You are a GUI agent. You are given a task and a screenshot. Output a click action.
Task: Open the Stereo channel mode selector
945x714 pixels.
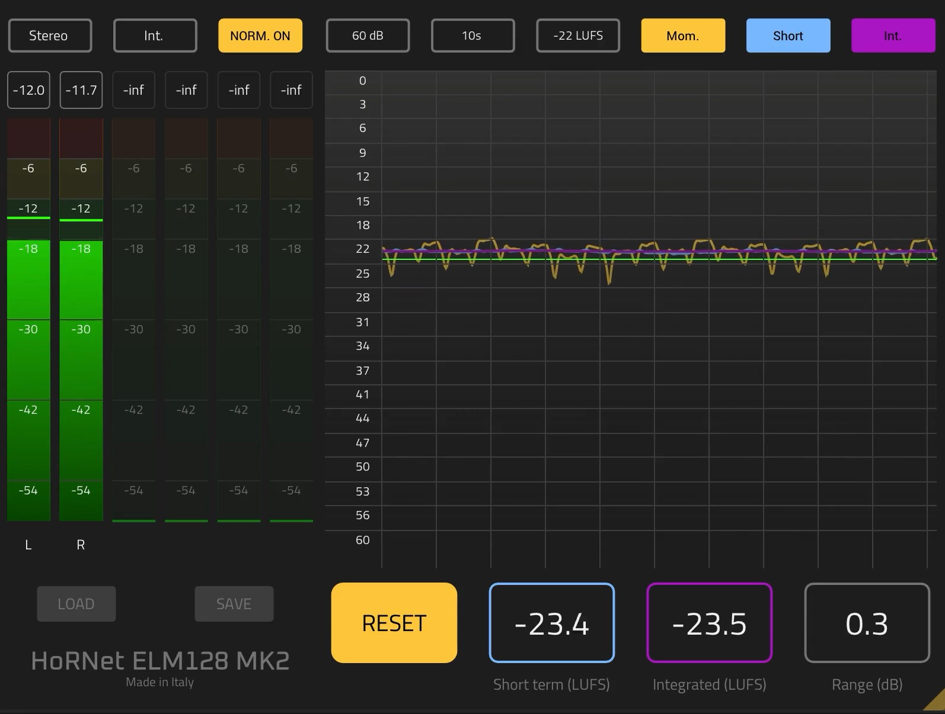(50, 36)
